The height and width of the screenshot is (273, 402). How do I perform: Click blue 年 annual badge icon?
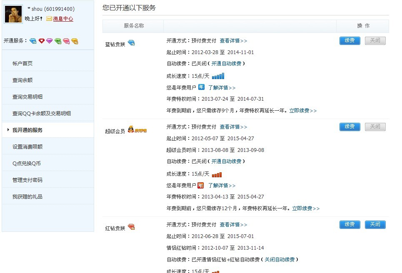pos(202,87)
